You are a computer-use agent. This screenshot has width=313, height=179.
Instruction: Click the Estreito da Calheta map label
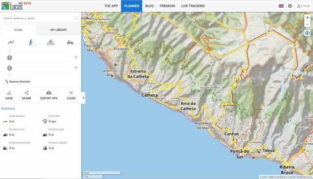pyautogui.click(x=138, y=74)
